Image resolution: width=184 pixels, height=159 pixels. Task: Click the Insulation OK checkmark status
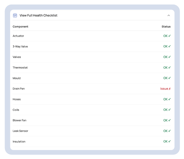[167, 142]
